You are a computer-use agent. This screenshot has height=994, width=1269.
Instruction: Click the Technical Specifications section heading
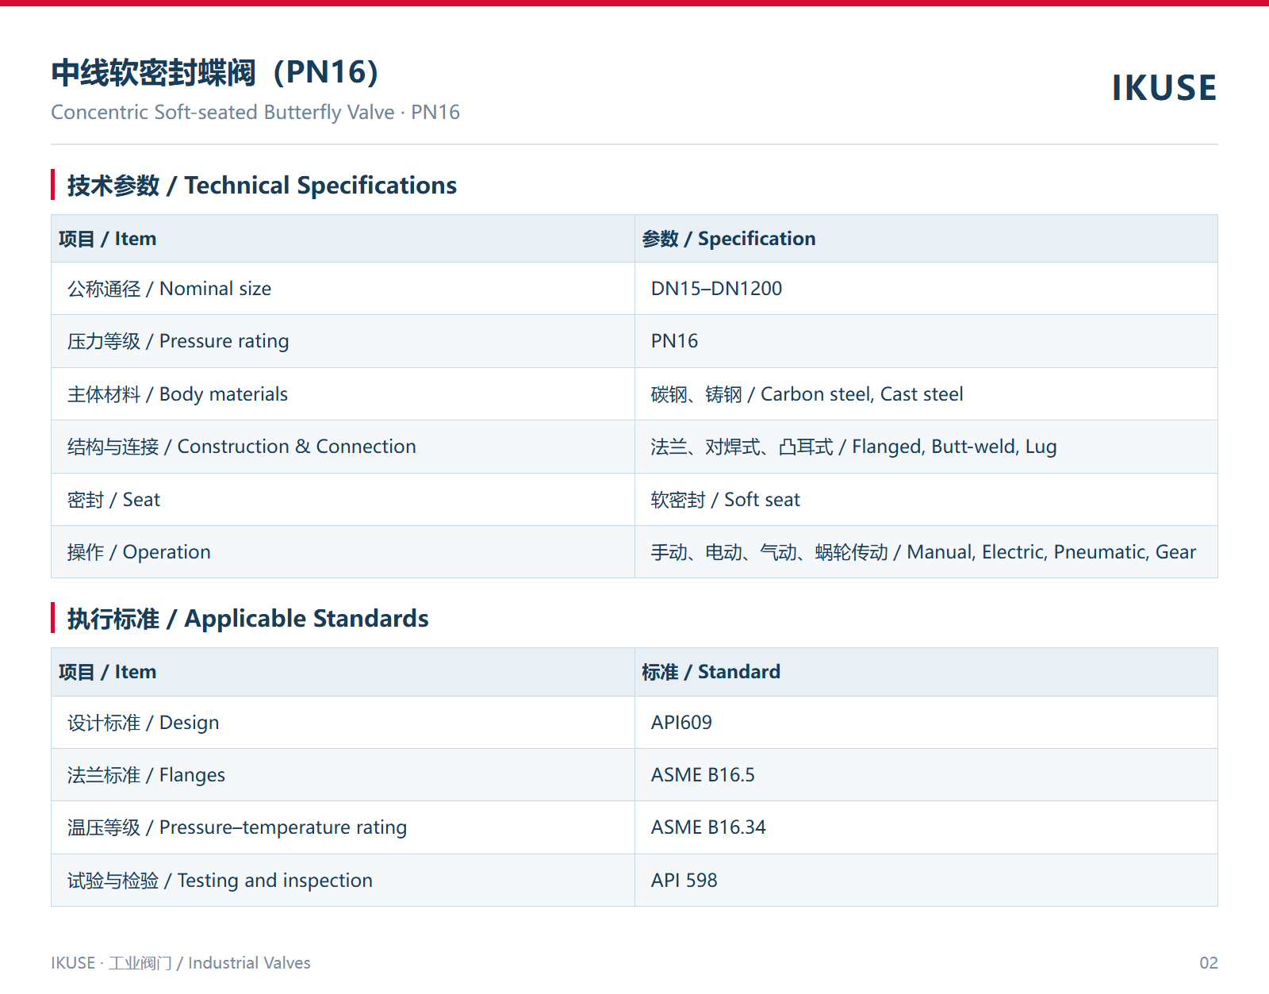pos(262,186)
